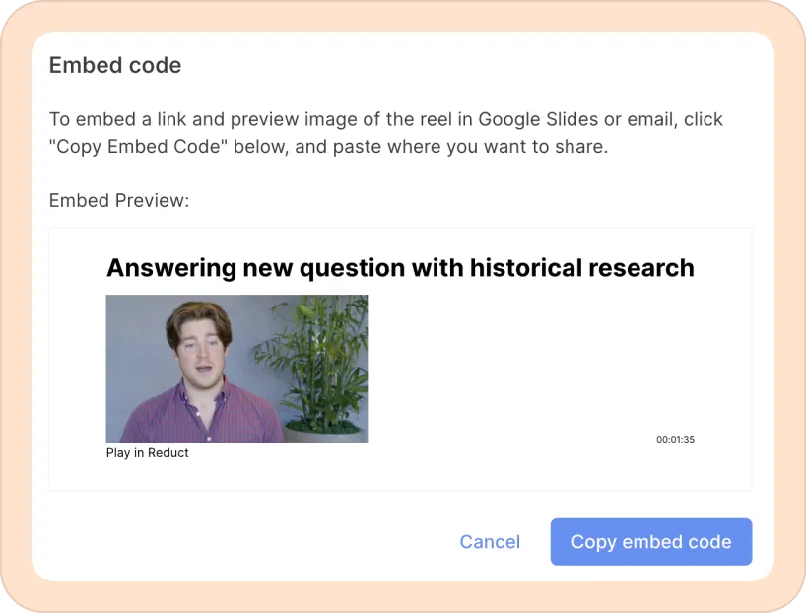Click the instruction paragraph about Google Slides
This screenshot has width=806, height=613.
pos(385,134)
